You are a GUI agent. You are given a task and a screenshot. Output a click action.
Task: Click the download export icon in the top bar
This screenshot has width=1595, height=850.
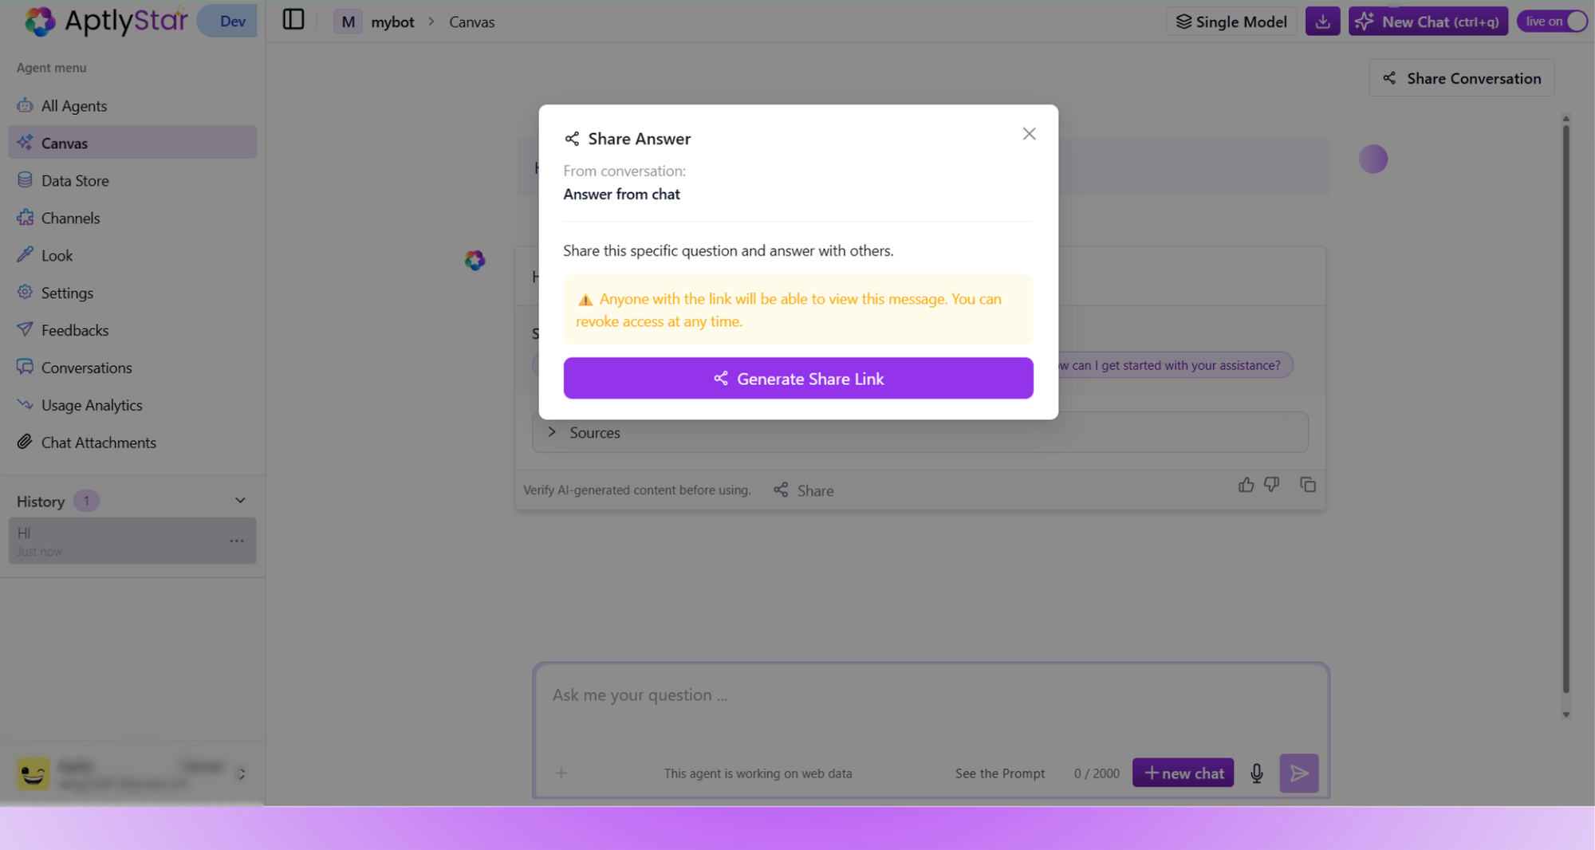1321,21
